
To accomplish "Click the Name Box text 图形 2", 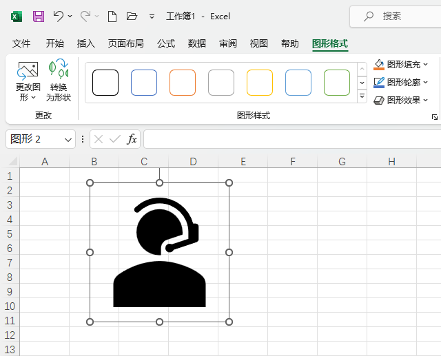I will 25,139.
